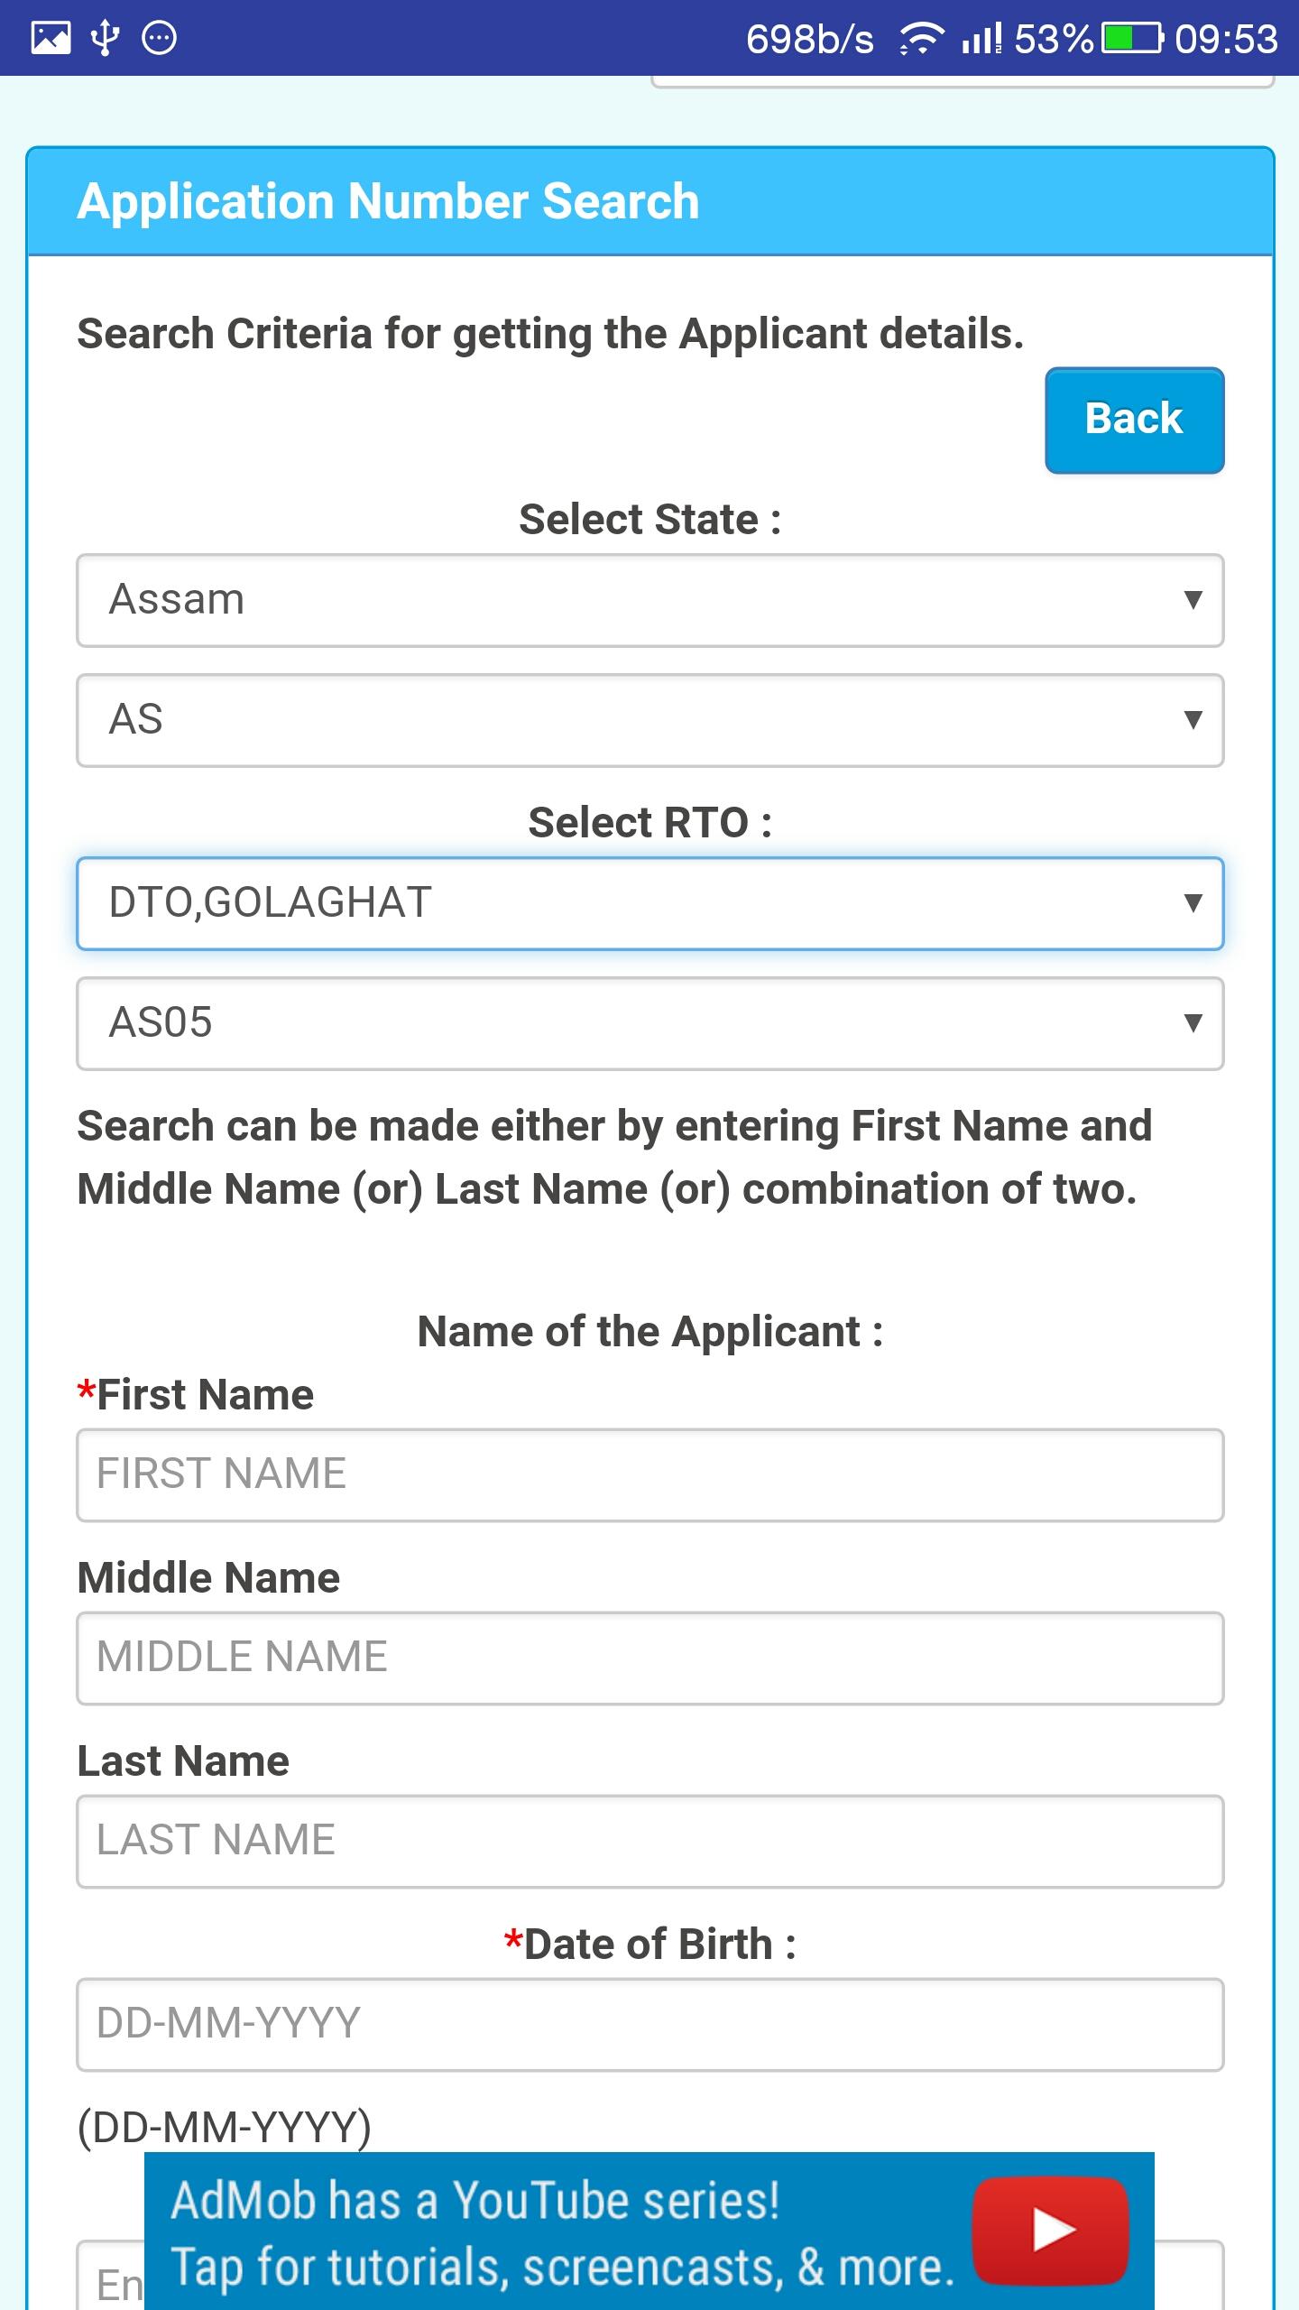Focus the Middle Name input field
The image size is (1299, 2310).
click(x=649, y=1658)
